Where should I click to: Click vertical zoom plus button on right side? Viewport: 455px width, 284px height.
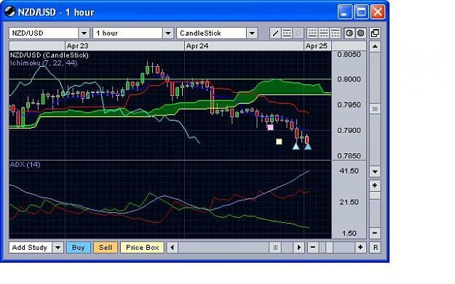pyautogui.click(x=375, y=185)
